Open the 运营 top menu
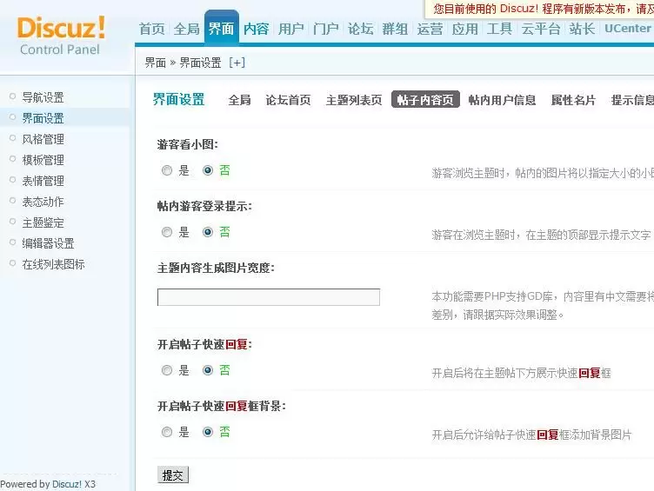 click(x=430, y=29)
